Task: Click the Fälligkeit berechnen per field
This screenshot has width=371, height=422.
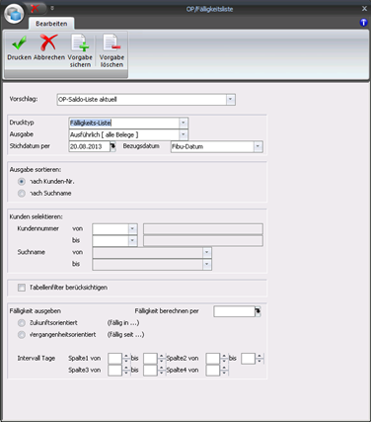Action: tap(234, 311)
